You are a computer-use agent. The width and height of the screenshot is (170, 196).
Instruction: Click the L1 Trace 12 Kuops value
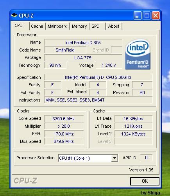(133, 126)
